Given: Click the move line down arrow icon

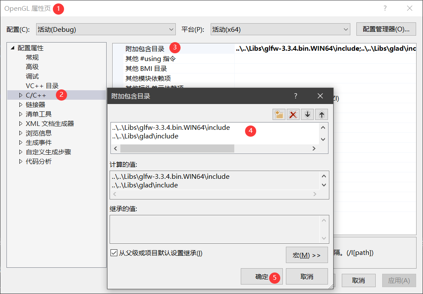Looking at the screenshot, I should coord(307,115).
